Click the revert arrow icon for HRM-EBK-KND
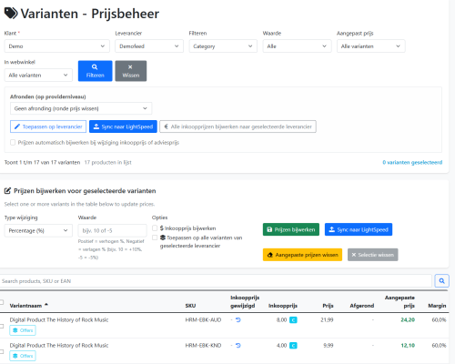 click(238, 345)
